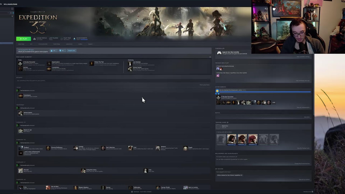345x194 pixels.
Task: Click Connoisseur achievement icon under Today activity
Action: tap(20, 96)
